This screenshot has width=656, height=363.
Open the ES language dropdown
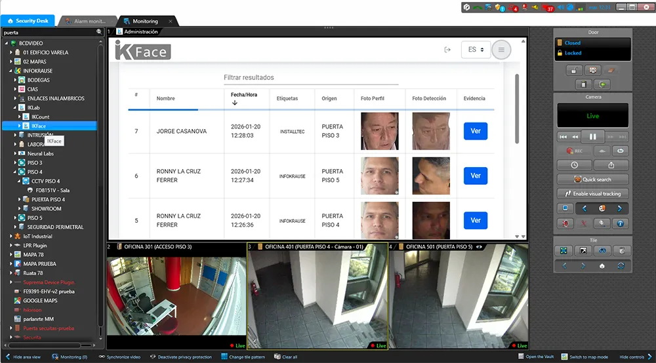coord(476,50)
